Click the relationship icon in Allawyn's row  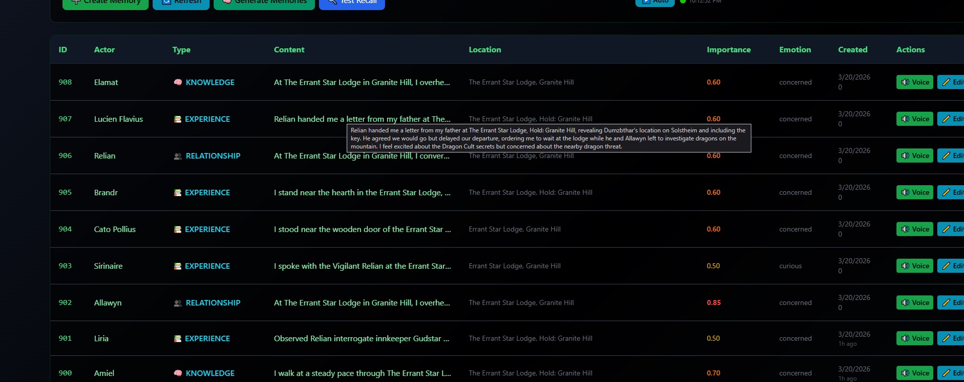(178, 303)
